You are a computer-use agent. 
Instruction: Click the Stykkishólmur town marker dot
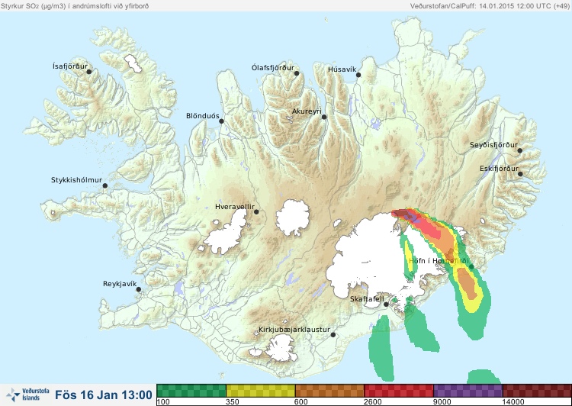(x=105, y=185)
